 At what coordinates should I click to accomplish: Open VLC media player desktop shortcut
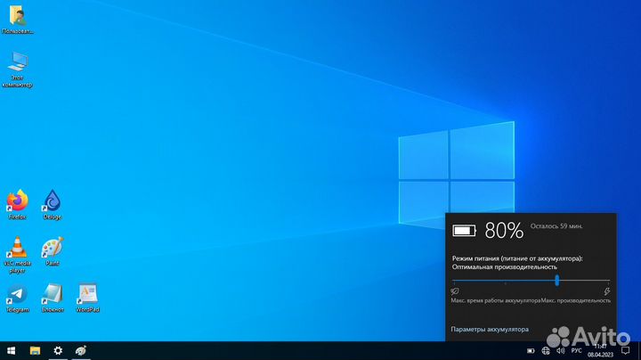pyautogui.click(x=17, y=255)
